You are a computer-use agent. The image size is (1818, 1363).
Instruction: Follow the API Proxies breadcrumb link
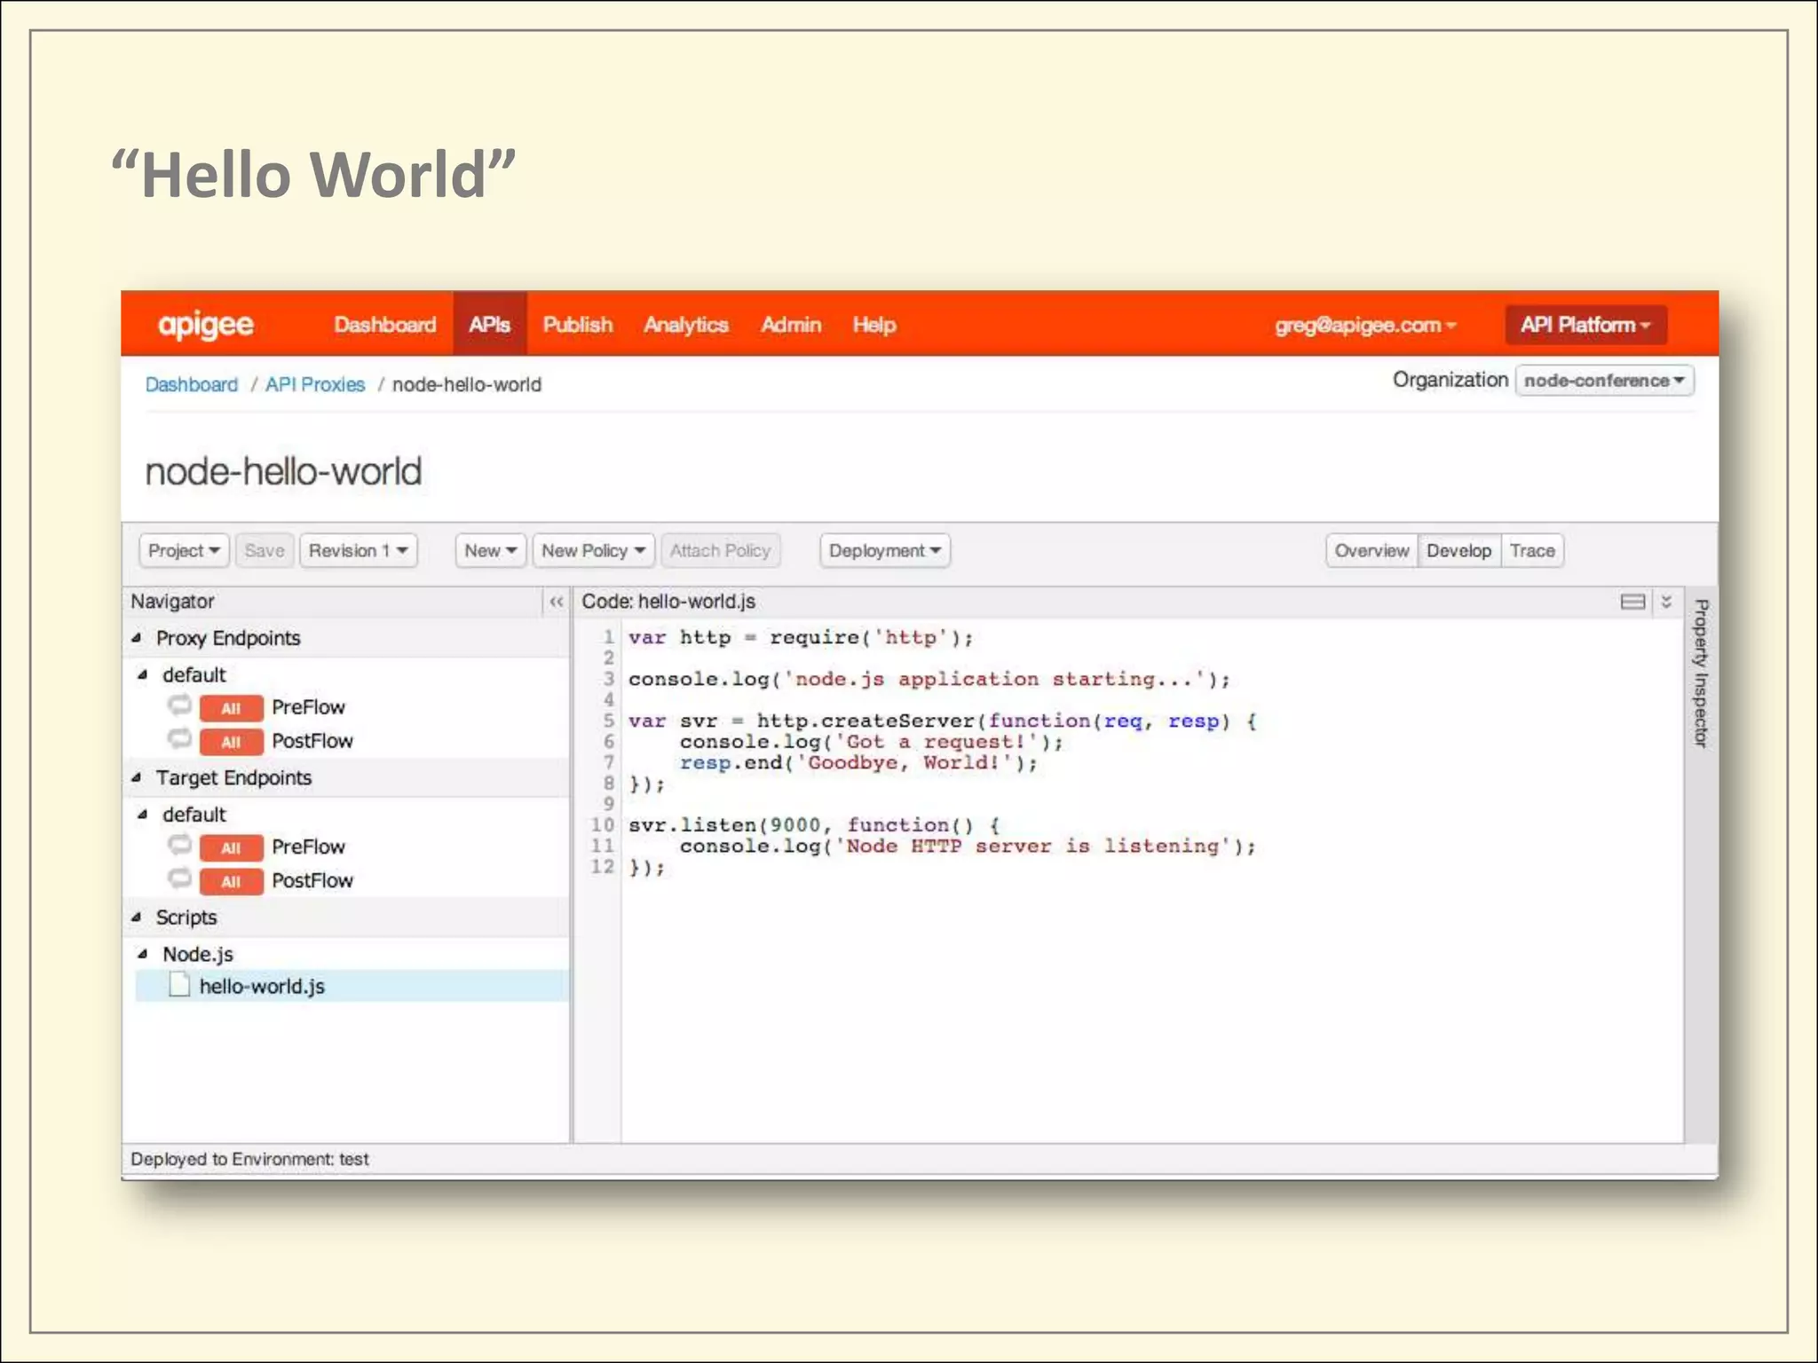pyautogui.click(x=315, y=384)
